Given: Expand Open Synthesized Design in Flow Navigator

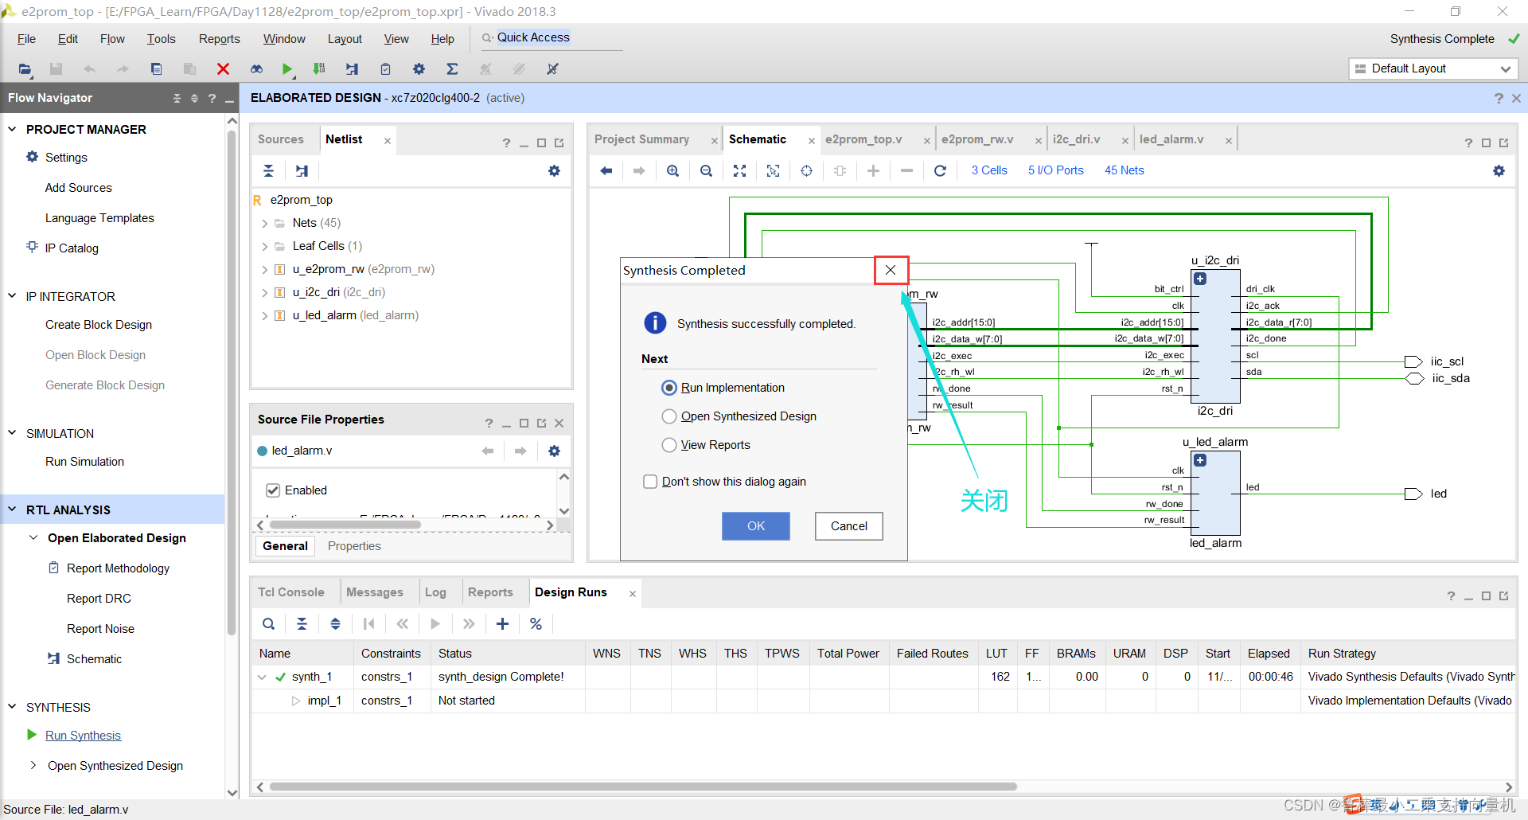Looking at the screenshot, I should pyautogui.click(x=33, y=766).
